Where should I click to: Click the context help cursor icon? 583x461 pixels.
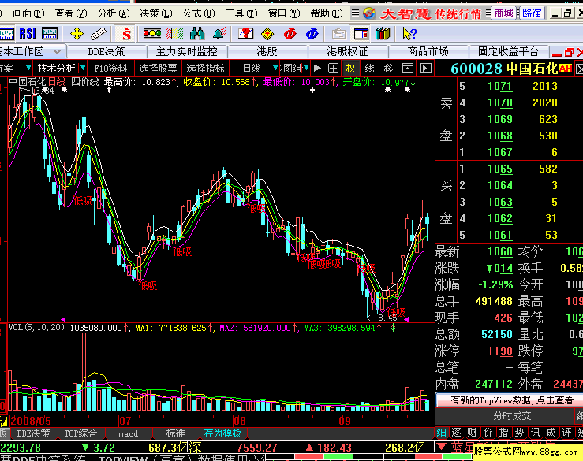409,34
